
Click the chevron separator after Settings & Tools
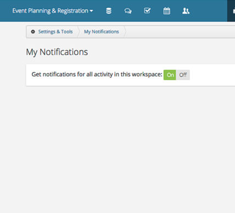pos(79,32)
